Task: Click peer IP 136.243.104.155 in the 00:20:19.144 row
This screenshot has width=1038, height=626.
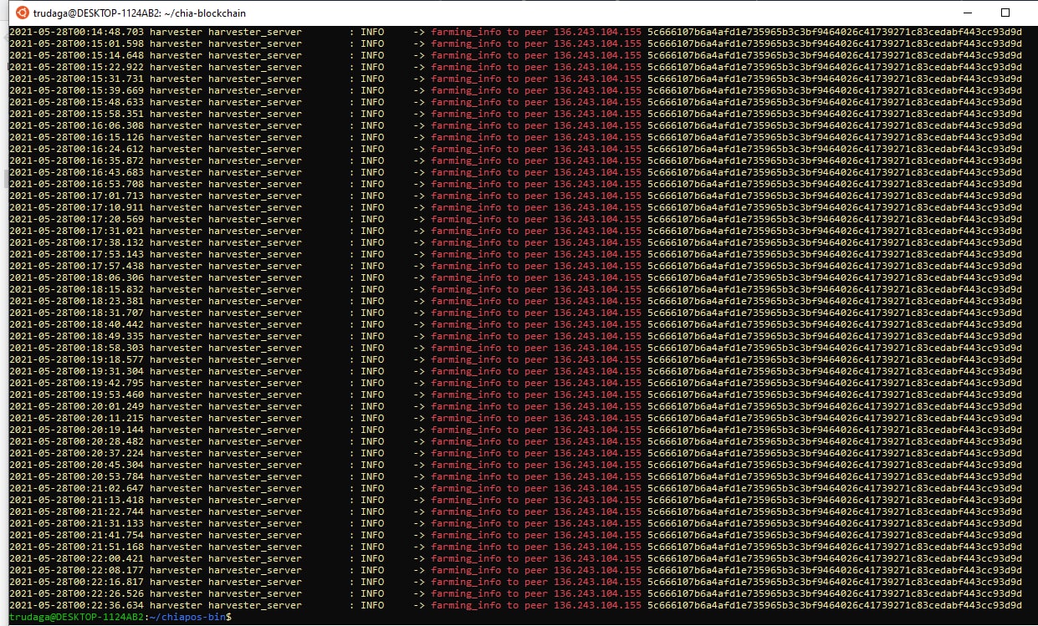Action: 598,430
